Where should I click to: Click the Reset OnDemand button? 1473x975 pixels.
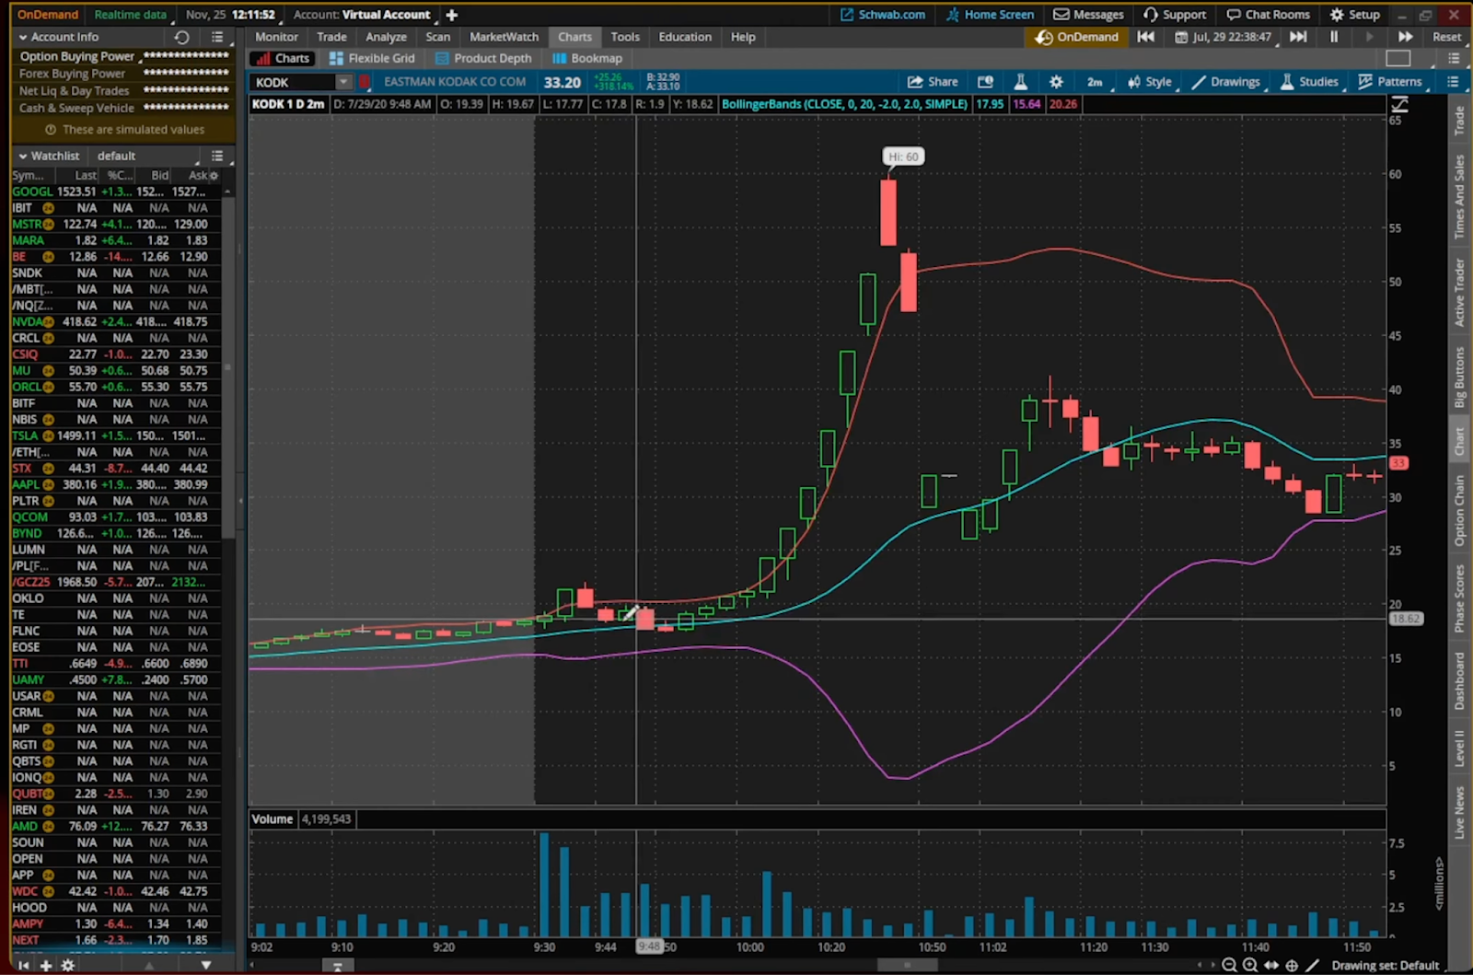1446,37
